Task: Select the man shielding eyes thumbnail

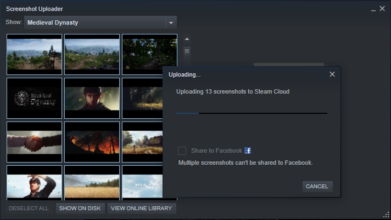Action: tap(34, 183)
